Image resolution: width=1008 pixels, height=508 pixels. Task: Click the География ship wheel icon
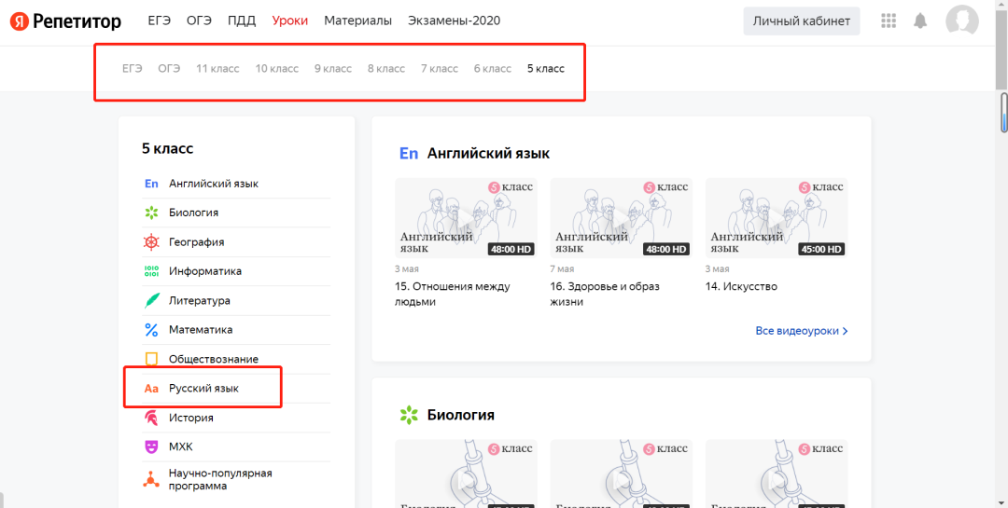tap(151, 242)
